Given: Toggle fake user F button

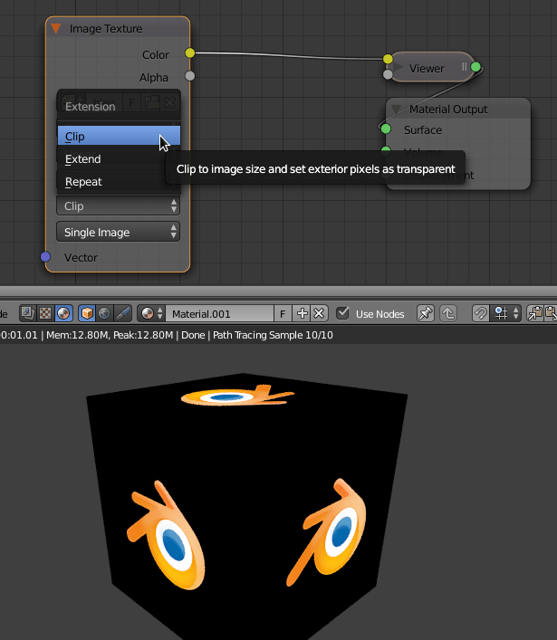Looking at the screenshot, I should pos(283,313).
